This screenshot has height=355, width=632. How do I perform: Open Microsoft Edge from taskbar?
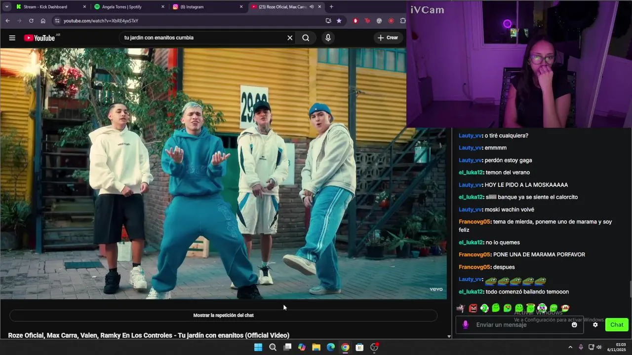(x=331, y=347)
